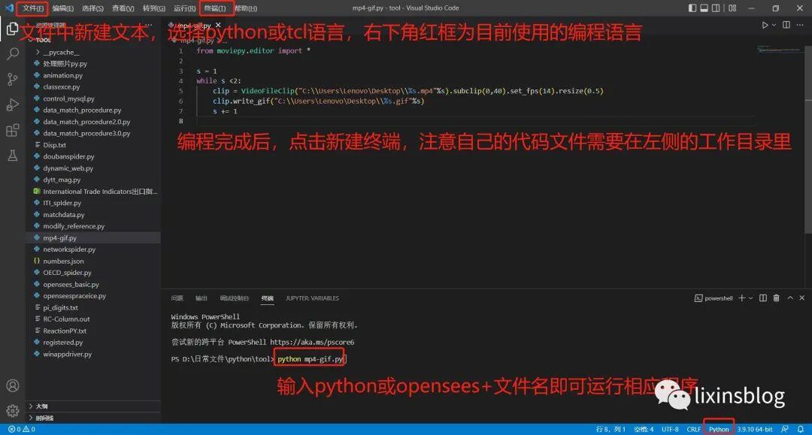Image resolution: width=812 pixels, height=435 pixels.
Task: Show errors and warnings count
Action: [x=22, y=429]
